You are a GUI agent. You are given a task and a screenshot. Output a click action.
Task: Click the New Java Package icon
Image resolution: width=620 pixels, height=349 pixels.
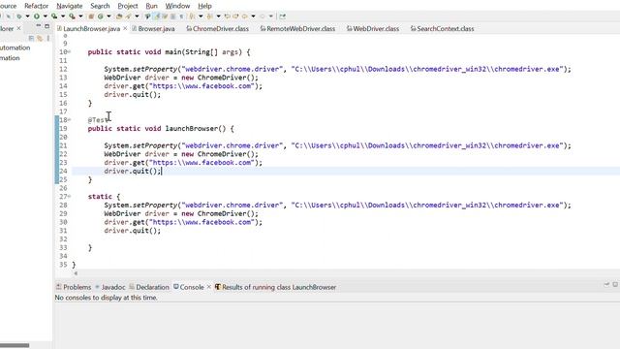(x=91, y=16)
